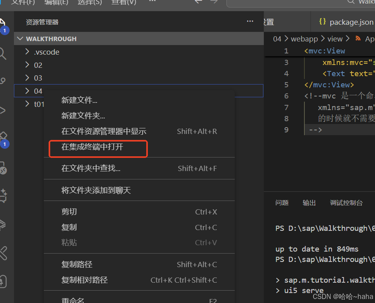The width and height of the screenshot is (375, 303).
Task: Click the 资源管理器 panel title
Action: (x=42, y=22)
